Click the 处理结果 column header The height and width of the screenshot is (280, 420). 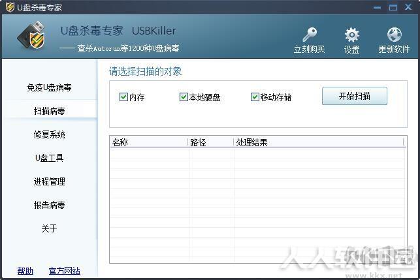[319, 142]
